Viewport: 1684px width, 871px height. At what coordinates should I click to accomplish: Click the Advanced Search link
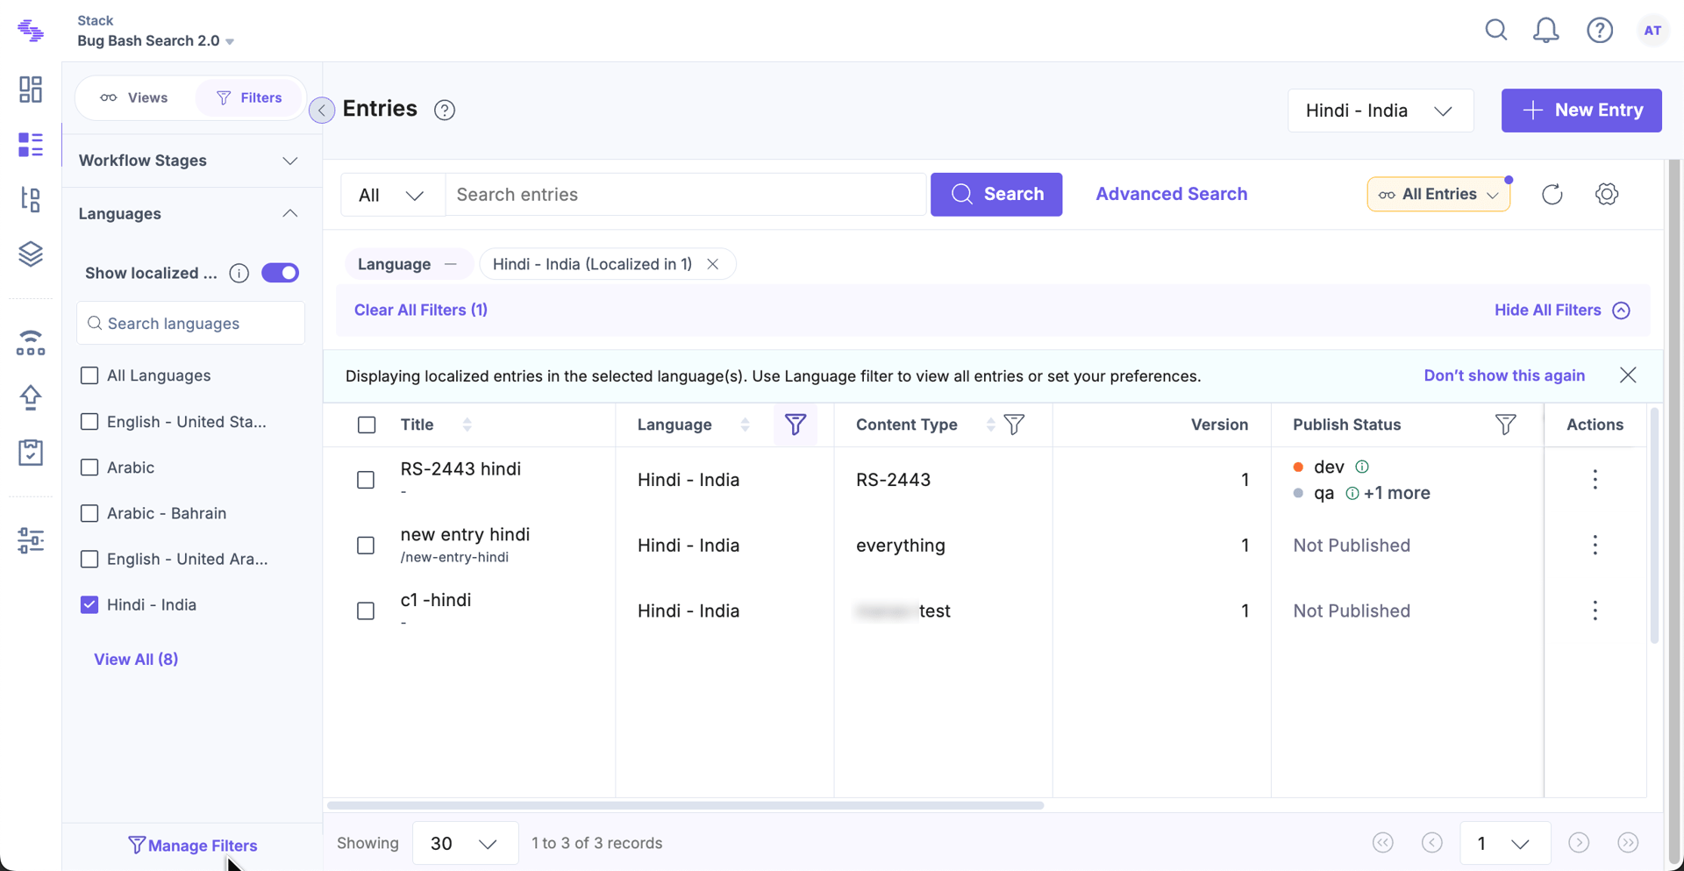1171,194
